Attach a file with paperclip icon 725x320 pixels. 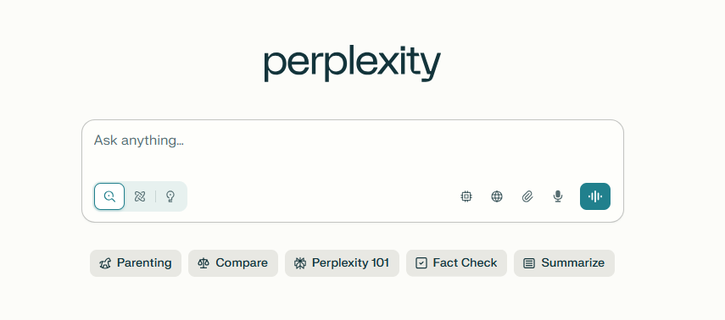pos(527,196)
